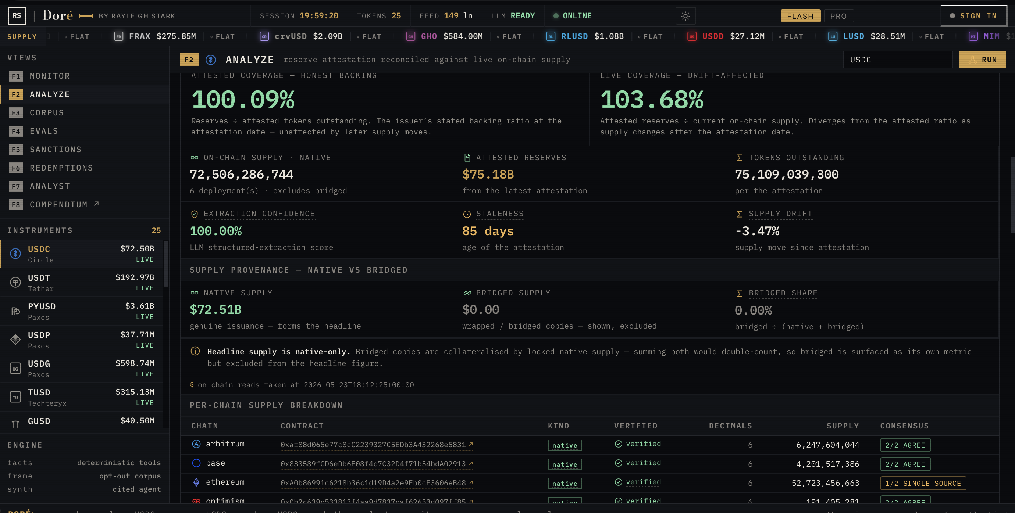Select the USDT Tether instrument row
This screenshot has width=1015, height=513.
click(82, 283)
